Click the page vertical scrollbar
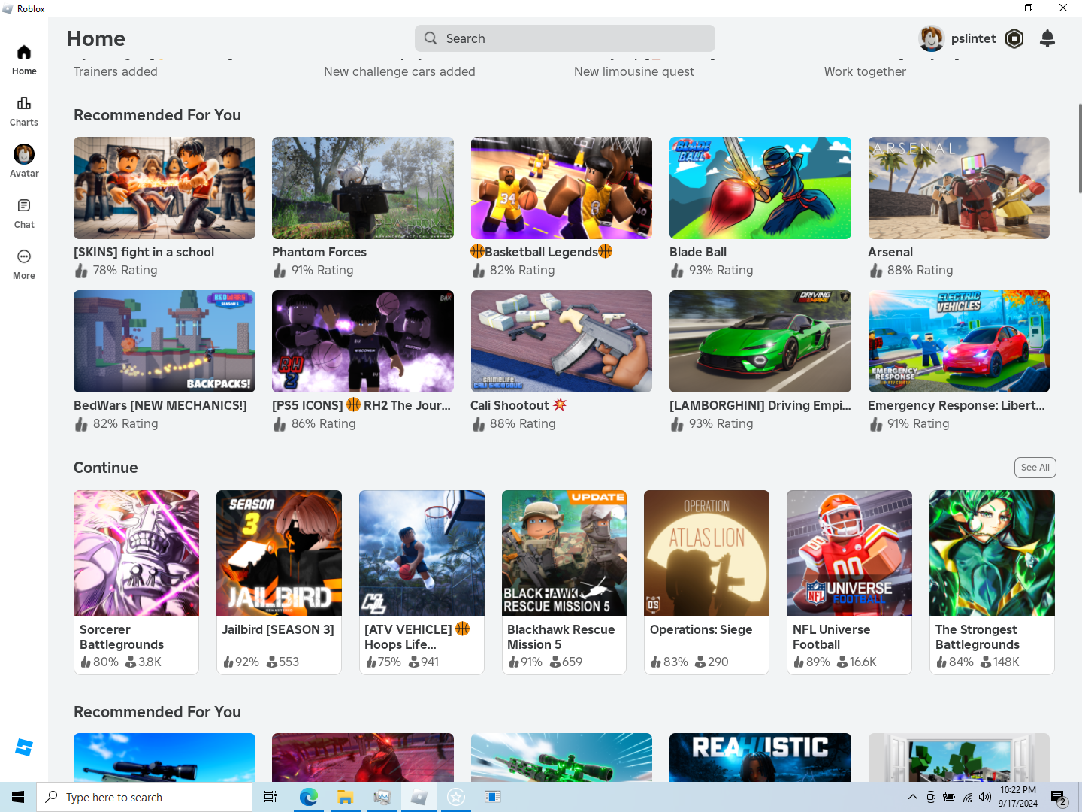The height and width of the screenshot is (812, 1082). coord(1079,149)
